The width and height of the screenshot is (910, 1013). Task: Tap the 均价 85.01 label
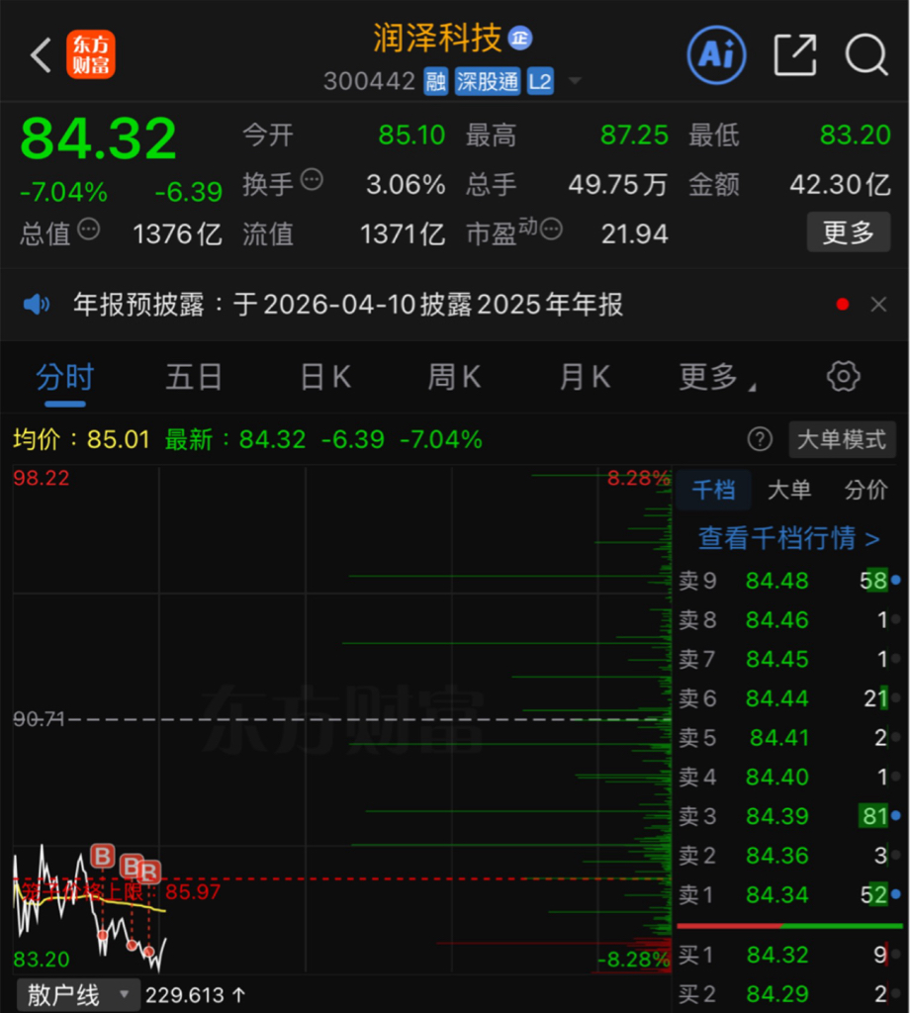click(81, 440)
